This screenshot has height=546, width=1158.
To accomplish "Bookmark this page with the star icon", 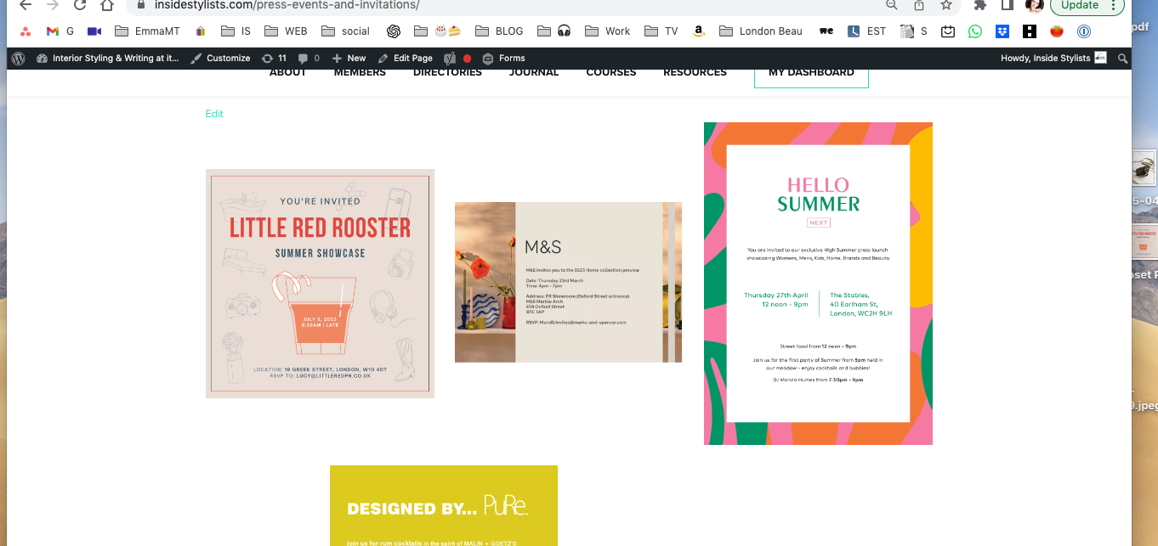I will click(x=945, y=5).
